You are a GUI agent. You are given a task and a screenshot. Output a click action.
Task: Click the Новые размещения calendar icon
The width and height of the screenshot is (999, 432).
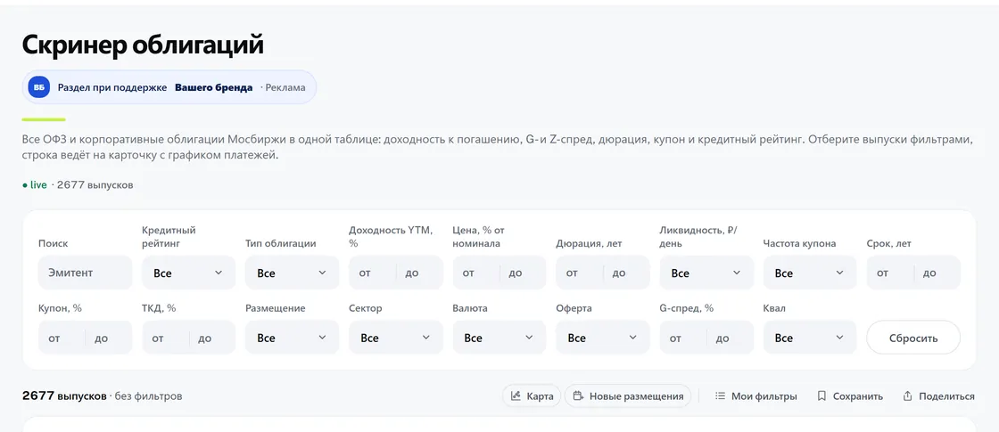tap(578, 395)
